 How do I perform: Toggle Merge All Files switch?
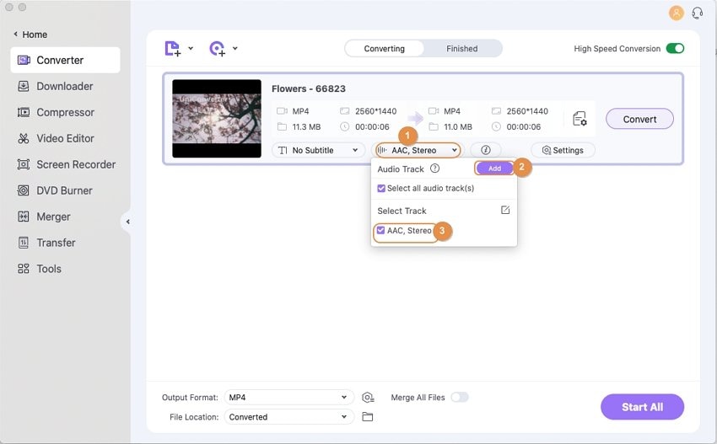coord(460,397)
